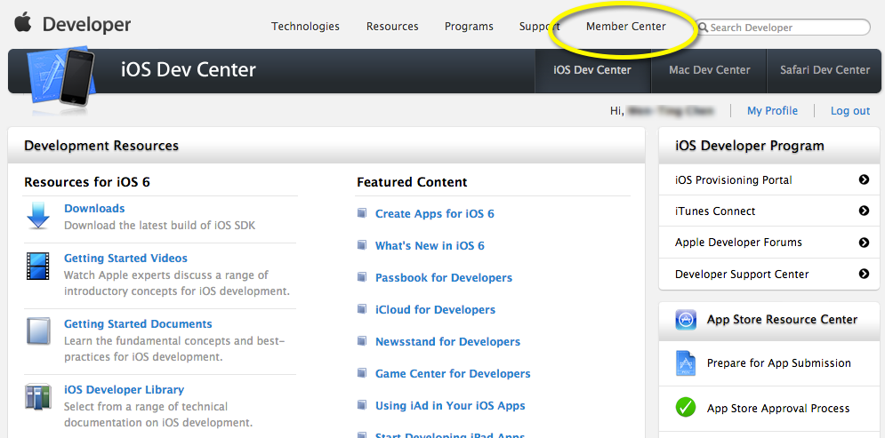This screenshot has width=885, height=438.
Task: Open the Using iAd in Your iOS Apps link
Action: click(450, 406)
